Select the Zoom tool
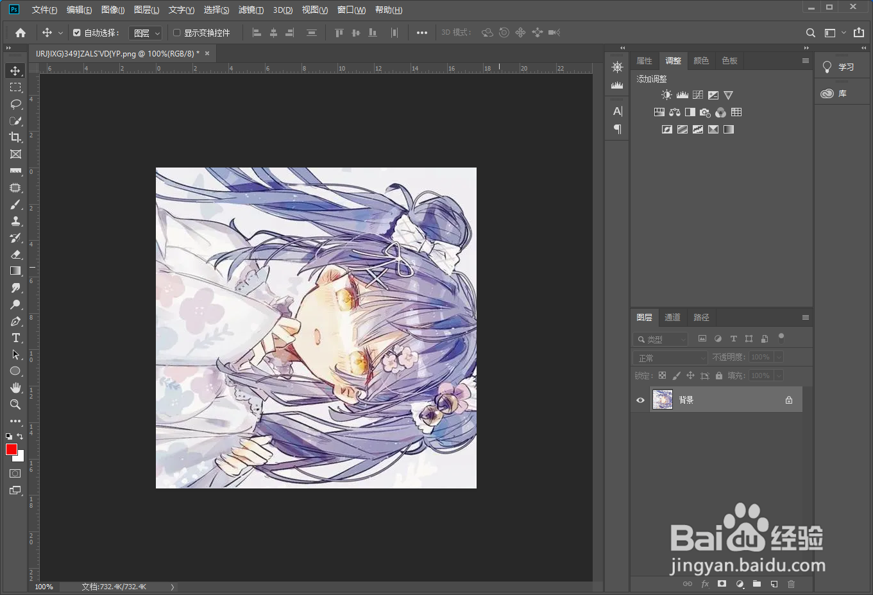 pyautogui.click(x=15, y=404)
